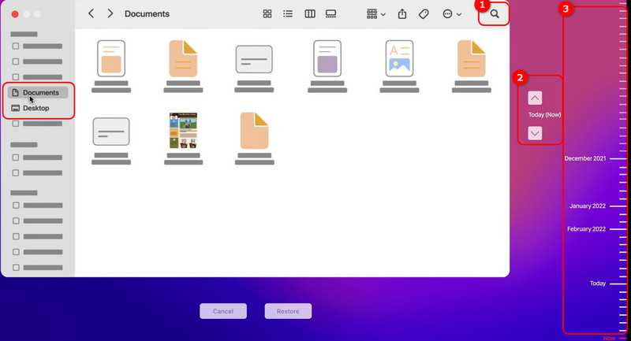Open the newsletter image thumbnail file
The height and width of the screenshot is (341, 631).
183,131
